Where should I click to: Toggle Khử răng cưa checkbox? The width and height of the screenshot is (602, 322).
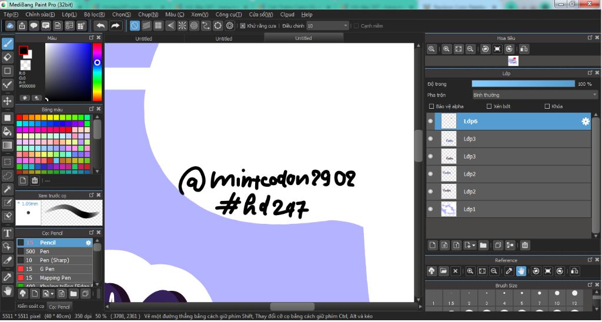[243, 26]
